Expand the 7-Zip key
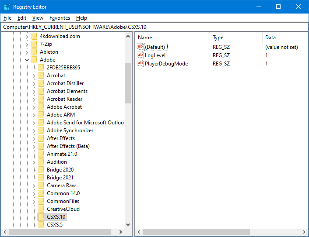 click(x=27, y=45)
